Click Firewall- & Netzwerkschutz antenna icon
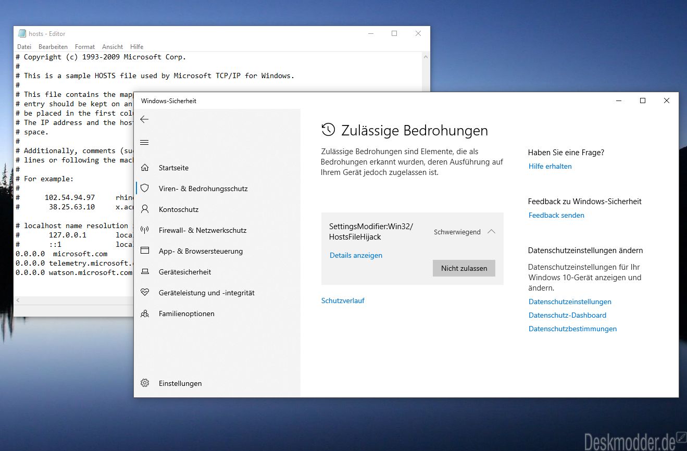687x451 pixels. [x=145, y=230]
